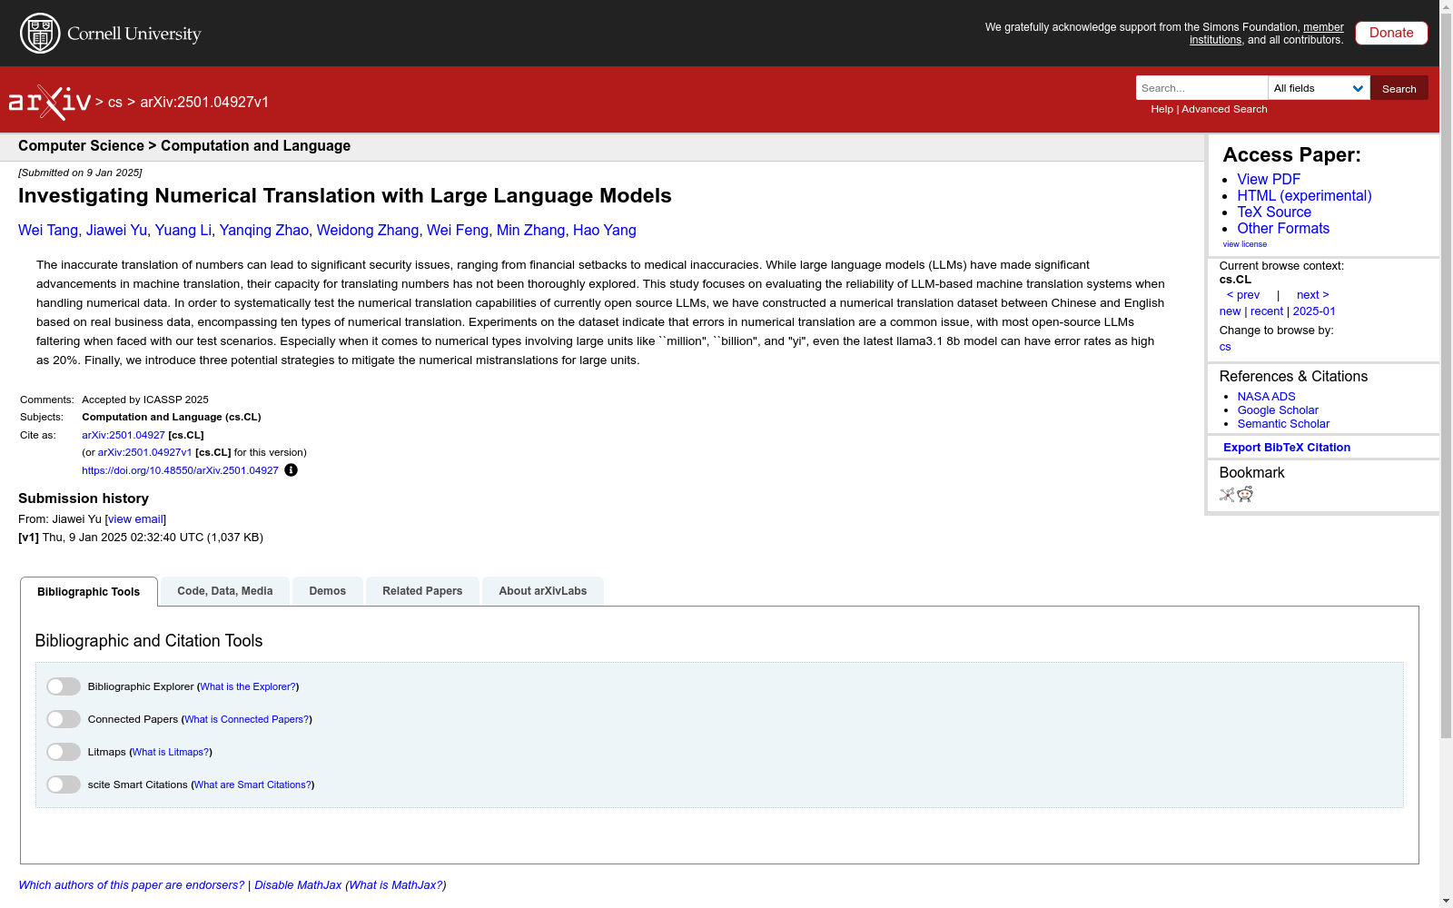Viewport: 1453px width, 908px height.
Task: Browse by cs link in sidebar
Action: (1225, 347)
